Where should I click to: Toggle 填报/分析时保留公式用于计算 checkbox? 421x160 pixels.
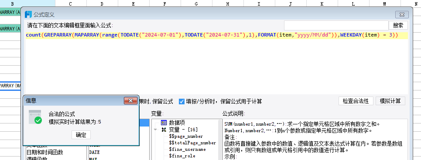point(182,101)
